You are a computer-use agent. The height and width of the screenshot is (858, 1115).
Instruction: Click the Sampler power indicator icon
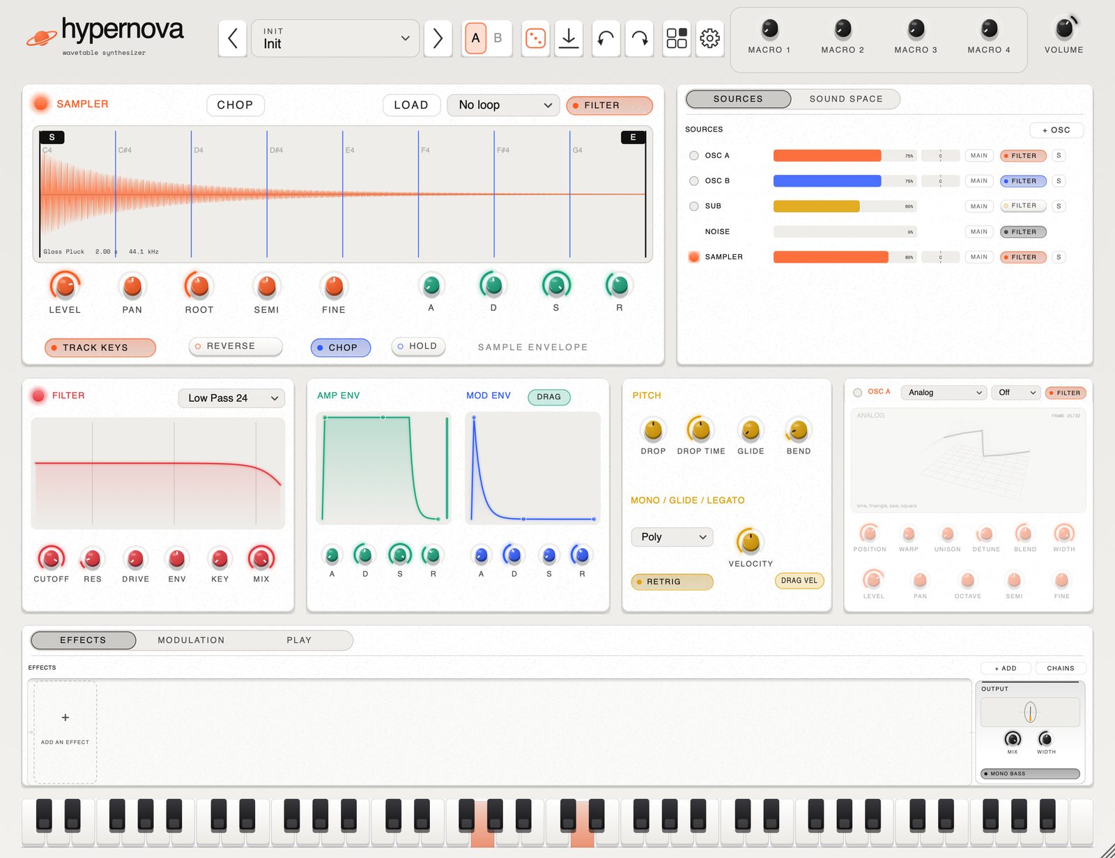pos(41,104)
